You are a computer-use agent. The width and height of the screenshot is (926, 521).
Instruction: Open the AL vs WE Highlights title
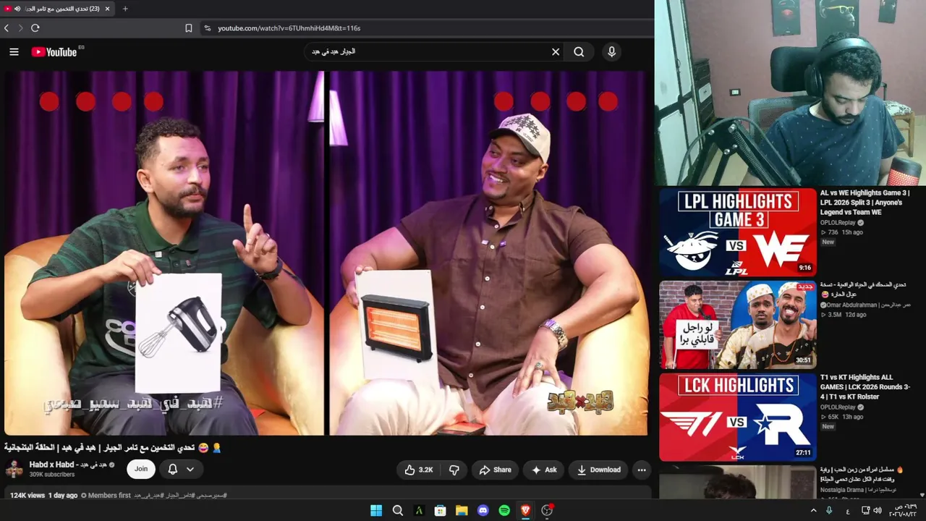tap(865, 203)
